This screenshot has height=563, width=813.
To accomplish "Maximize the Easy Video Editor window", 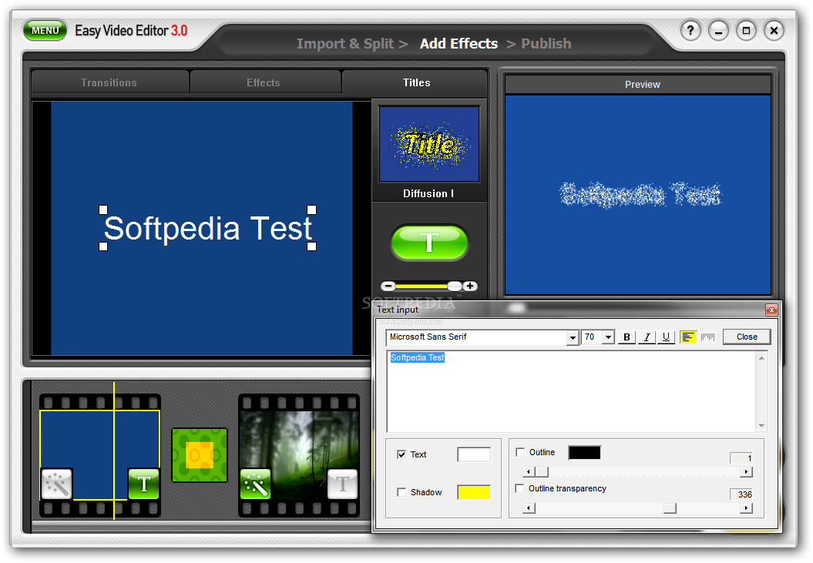I will click(746, 31).
